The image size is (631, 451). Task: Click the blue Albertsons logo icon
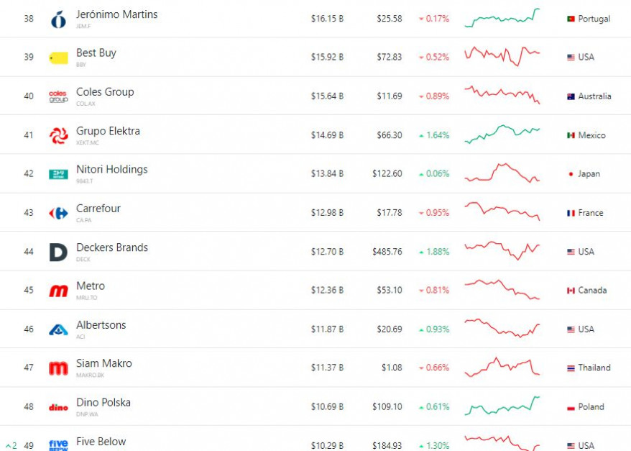58,329
